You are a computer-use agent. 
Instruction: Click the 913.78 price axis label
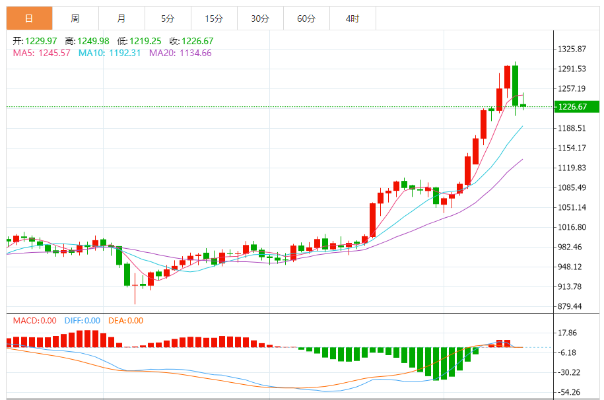pyautogui.click(x=570, y=286)
